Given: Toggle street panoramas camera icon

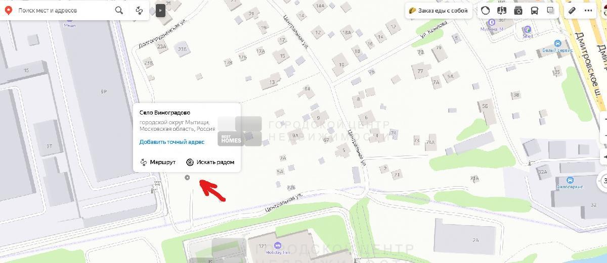Looking at the screenshot, I should click(x=518, y=10).
